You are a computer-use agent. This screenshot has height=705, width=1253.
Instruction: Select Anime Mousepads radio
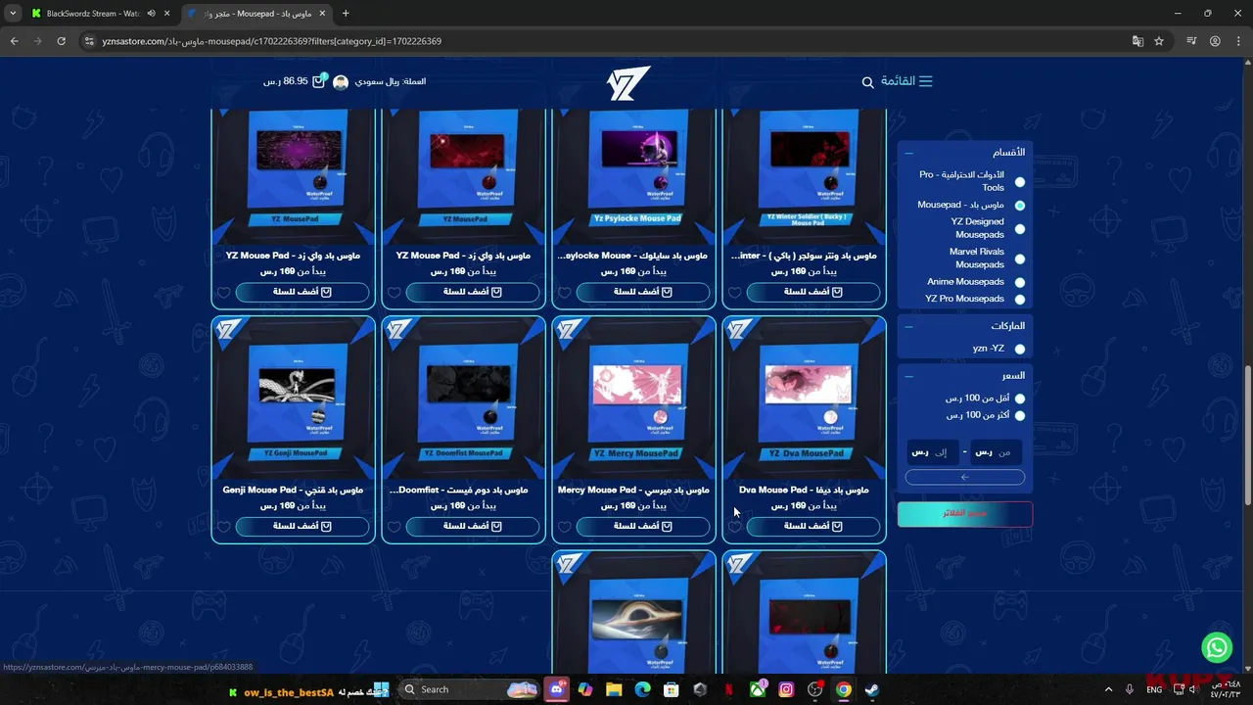click(1020, 282)
